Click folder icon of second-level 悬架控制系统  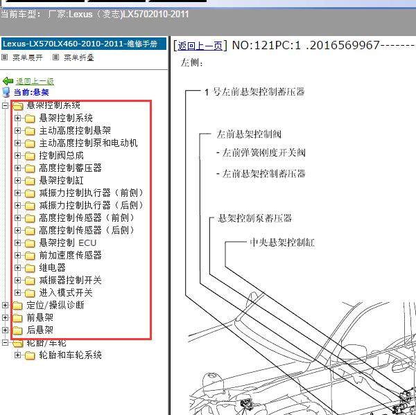point(30,118)
